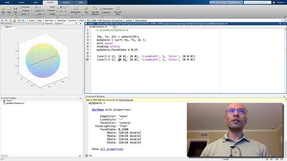Click the Run and Advance icon
This screenshot has height=161, width=287.
(95, 8)
